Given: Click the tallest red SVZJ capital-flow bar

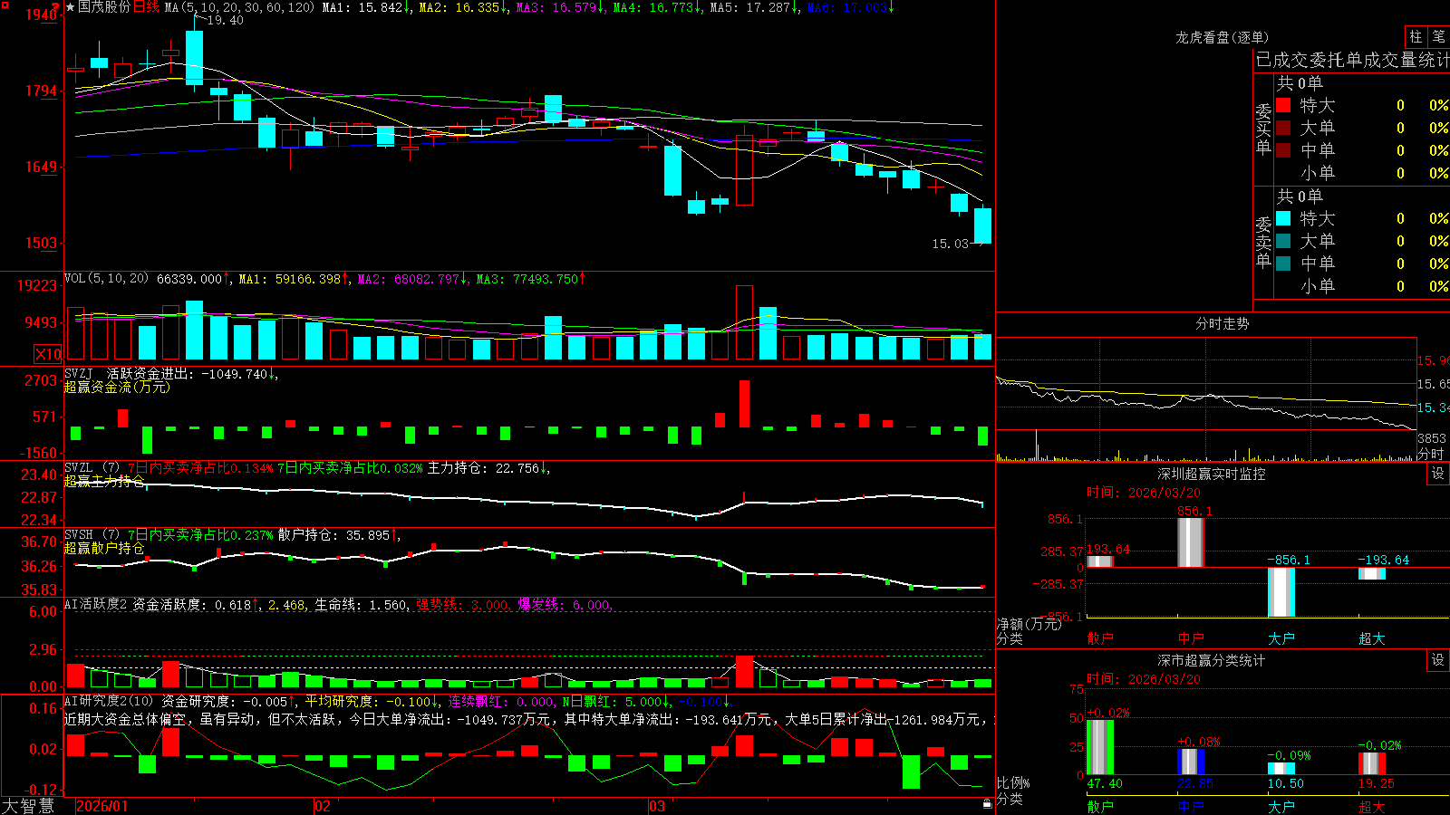Looking at the screenshot, I should point(744,404).
